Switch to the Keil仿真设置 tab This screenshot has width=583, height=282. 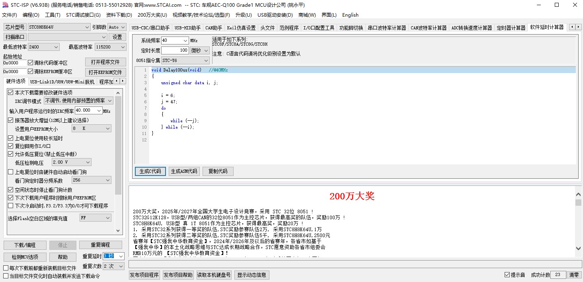click(241, 28)
